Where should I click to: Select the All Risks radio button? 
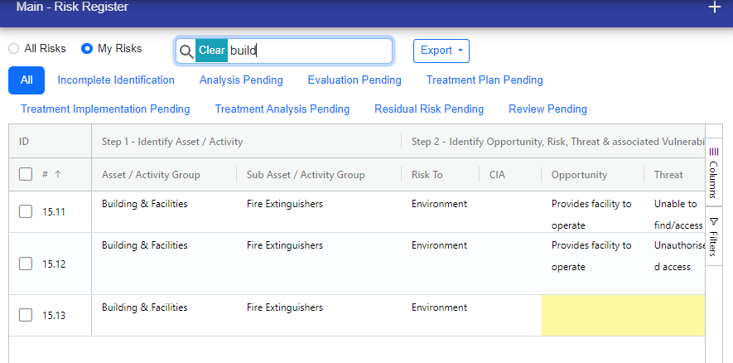coord(14,49)
